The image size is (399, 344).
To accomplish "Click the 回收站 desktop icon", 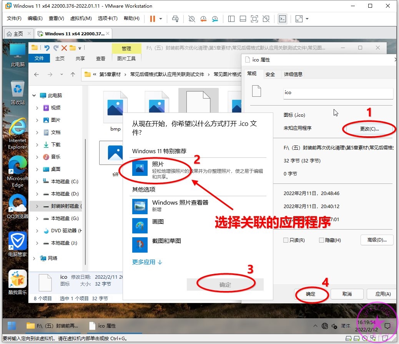I will pos(18,93).
